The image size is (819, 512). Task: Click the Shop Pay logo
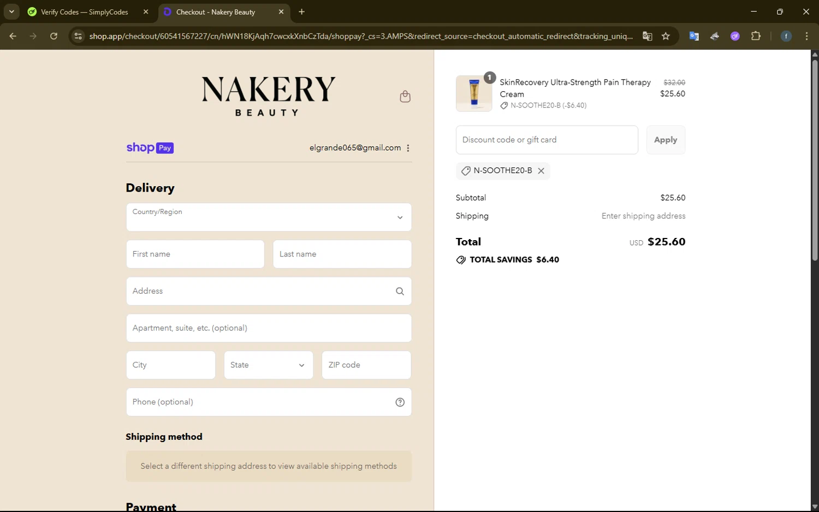coord(150,148)
